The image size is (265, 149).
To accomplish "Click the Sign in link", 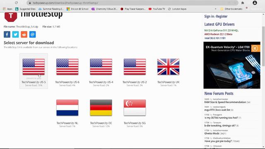I will tap(209, 17).
